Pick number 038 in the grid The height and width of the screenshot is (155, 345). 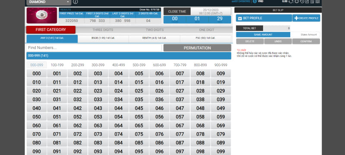click(x=200, y=99)
